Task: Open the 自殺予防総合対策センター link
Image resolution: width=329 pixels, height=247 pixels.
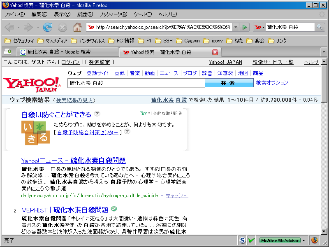Action: pyautogui.click(x=88, y=132)
